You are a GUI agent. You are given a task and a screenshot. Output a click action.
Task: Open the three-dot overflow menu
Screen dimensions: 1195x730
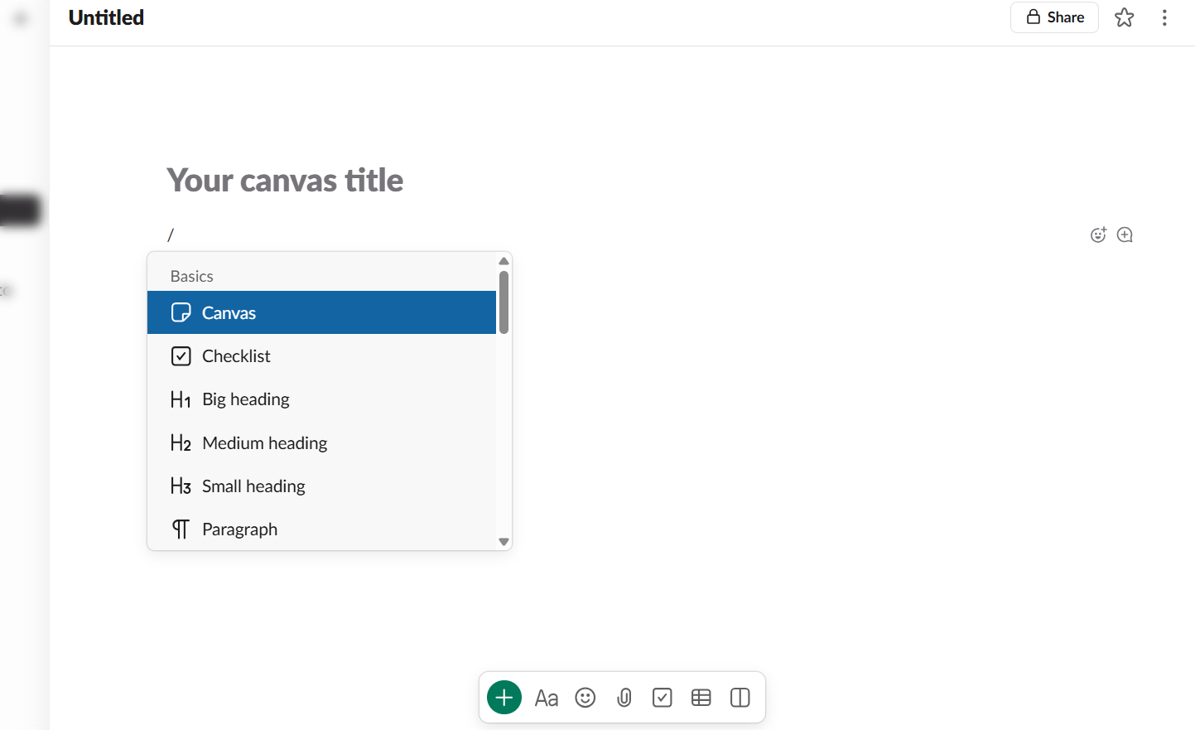coord(1164,17)
